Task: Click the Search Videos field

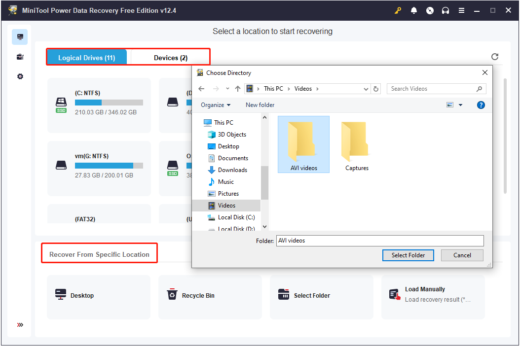Action: point(437,89)
